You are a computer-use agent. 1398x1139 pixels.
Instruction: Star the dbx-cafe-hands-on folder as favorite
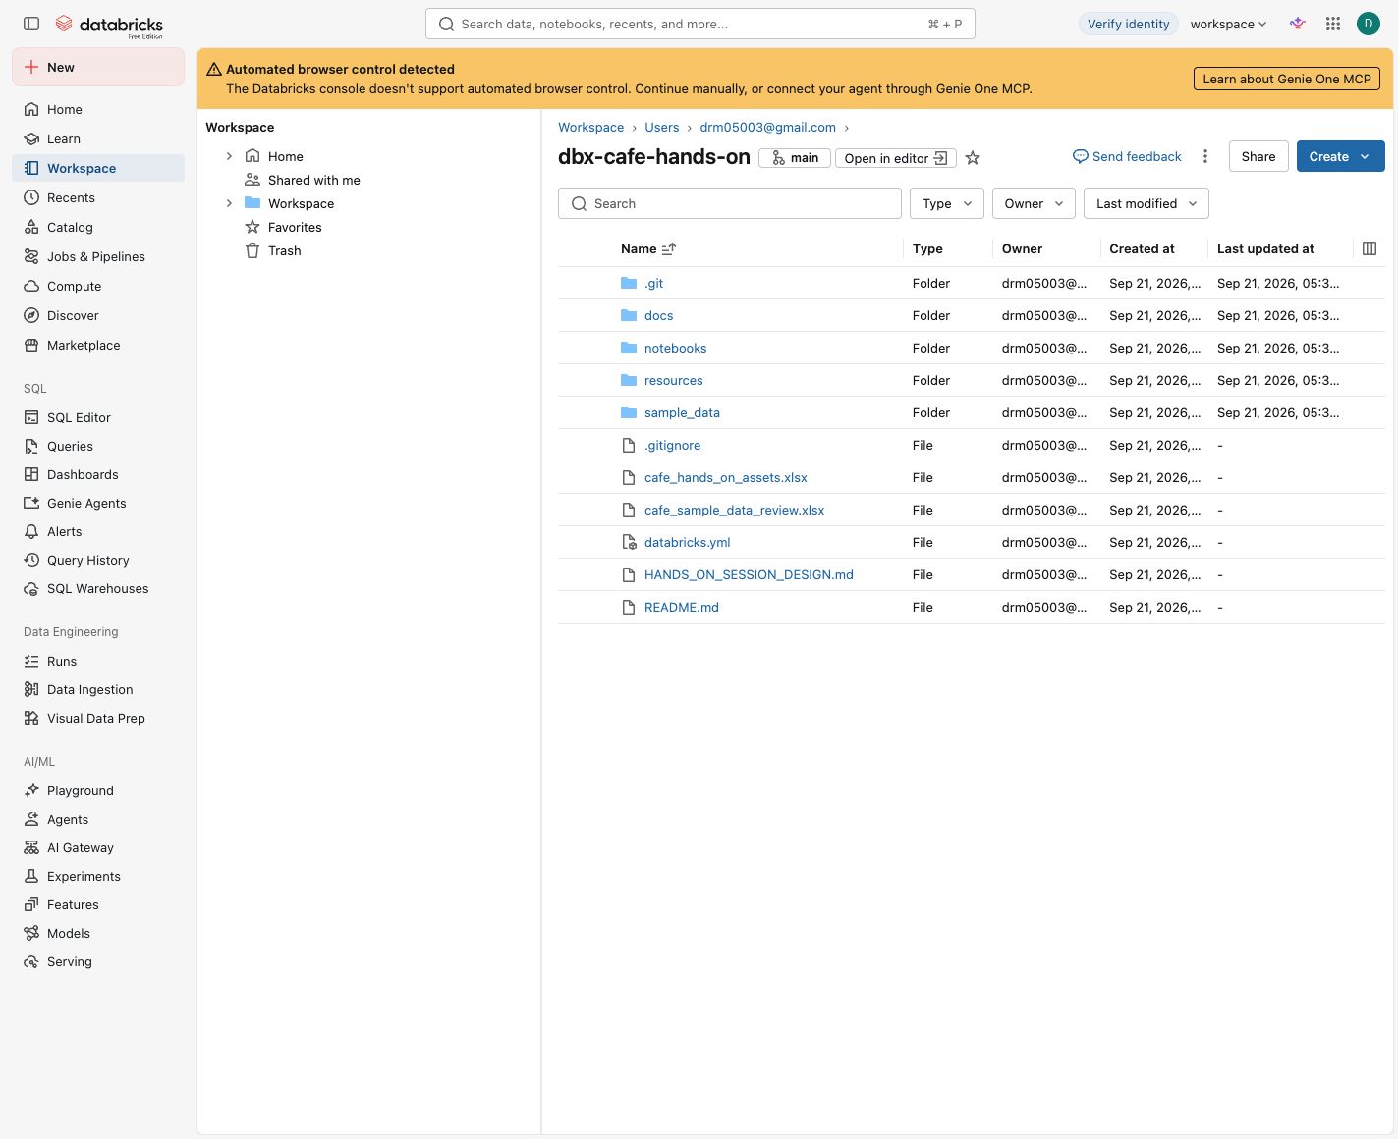click(973, 158)
